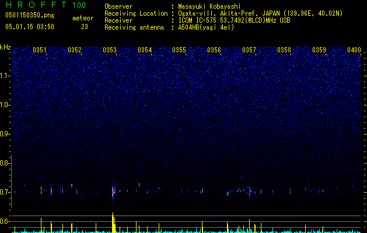Click the 'Receiver' field label
The image size is (367, 233).
point(118,20)
